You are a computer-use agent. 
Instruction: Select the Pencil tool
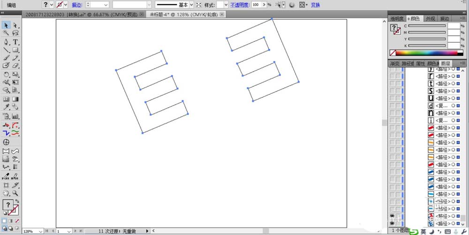pyautogui.click(x=15, y=58)
